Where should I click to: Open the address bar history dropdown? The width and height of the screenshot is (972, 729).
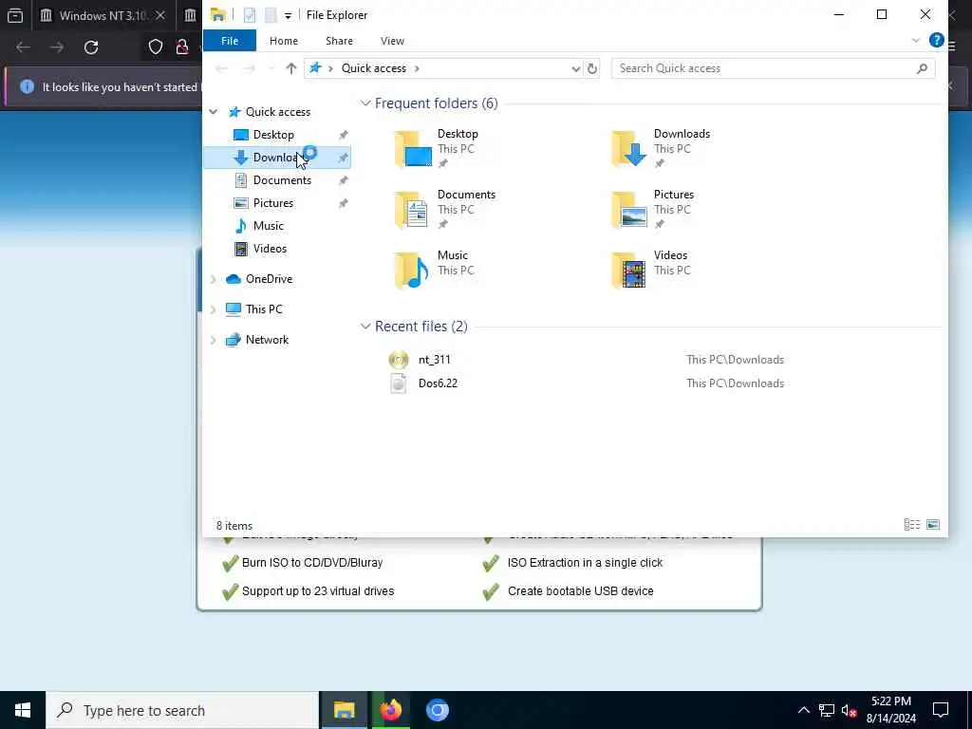tap(576, 68)
